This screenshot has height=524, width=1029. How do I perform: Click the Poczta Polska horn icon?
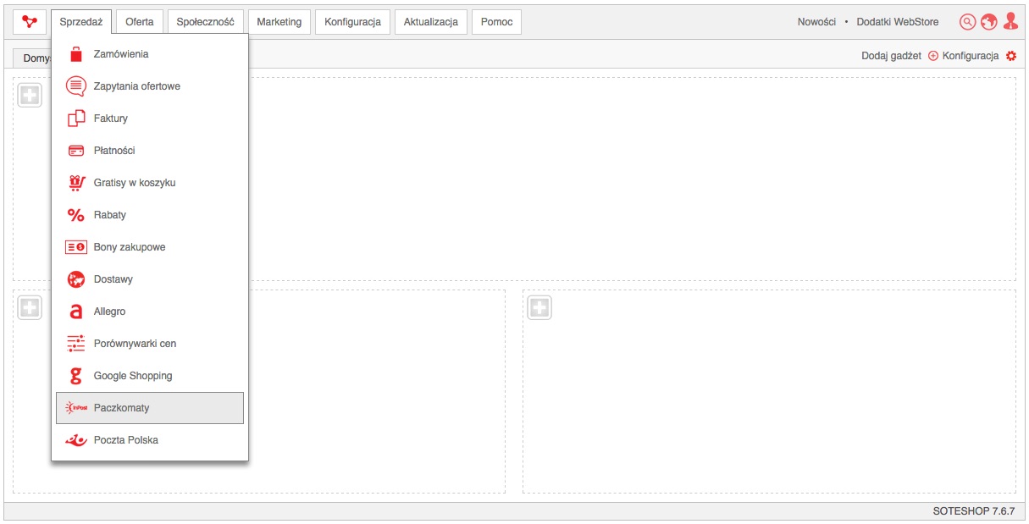(x=76, y=440)
